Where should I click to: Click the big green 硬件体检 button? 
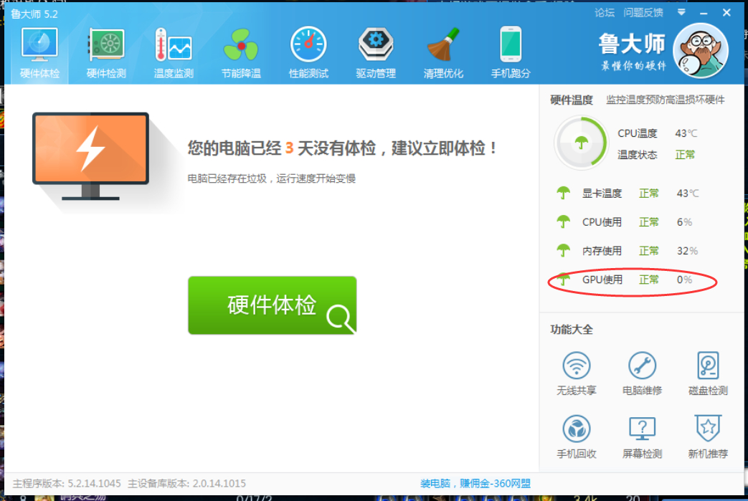272,305
